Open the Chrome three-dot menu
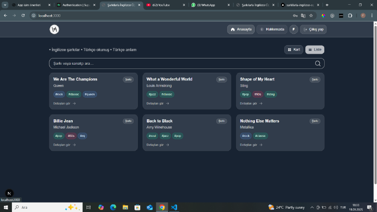Viewport: 377px width, 212px height. pos(372,16)
